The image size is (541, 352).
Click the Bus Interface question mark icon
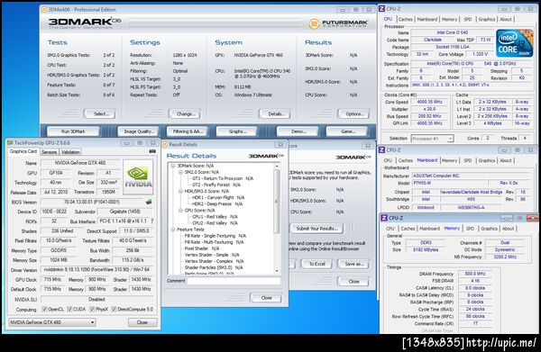coord(152,221)
